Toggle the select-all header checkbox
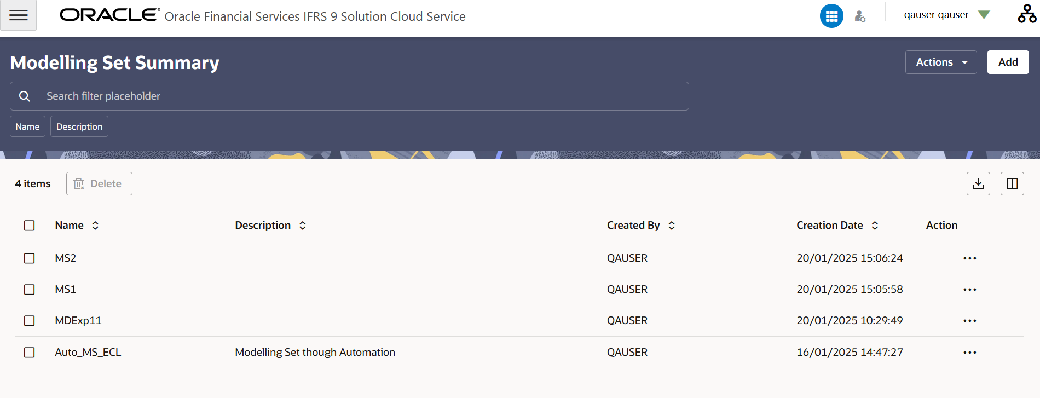This screenshot has width=1040, height=398. click(30, 226)
